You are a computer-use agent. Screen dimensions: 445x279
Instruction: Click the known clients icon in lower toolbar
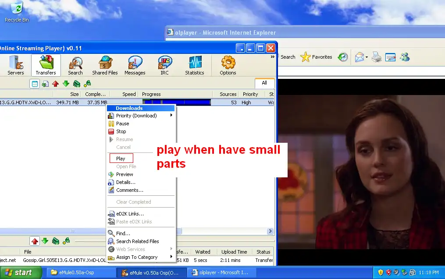pos(66,241)
